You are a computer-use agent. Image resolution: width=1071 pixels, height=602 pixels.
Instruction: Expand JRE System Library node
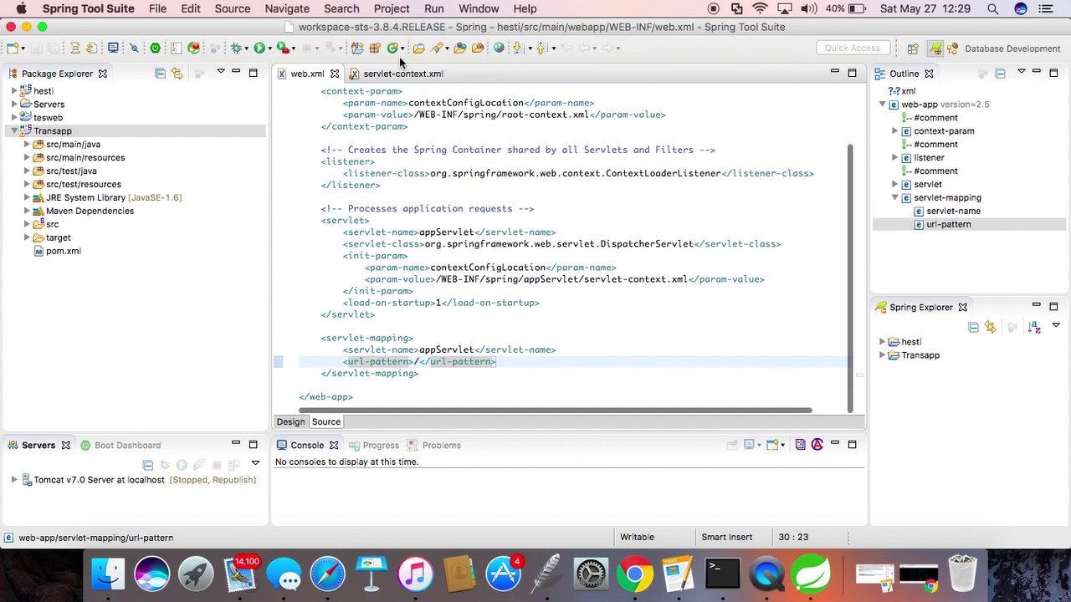(27, 197)
